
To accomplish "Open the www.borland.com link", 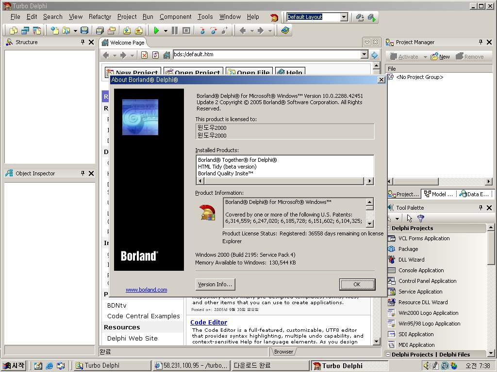I will [146, 290].
